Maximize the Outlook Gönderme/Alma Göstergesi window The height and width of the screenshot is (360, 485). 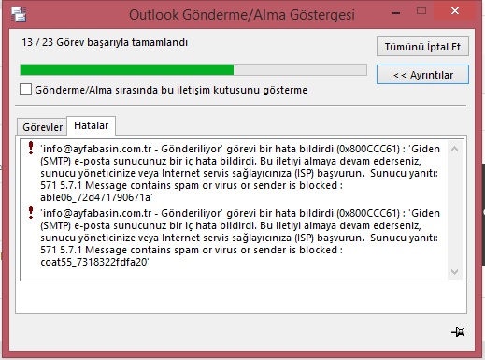coord(421,11)
